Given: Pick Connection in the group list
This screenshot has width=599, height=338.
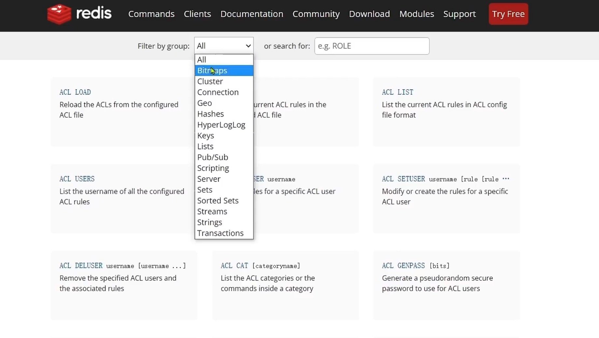Looking at the screenshot, I should point(224,92).
